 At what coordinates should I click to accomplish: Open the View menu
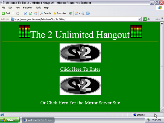click(17, 8)
